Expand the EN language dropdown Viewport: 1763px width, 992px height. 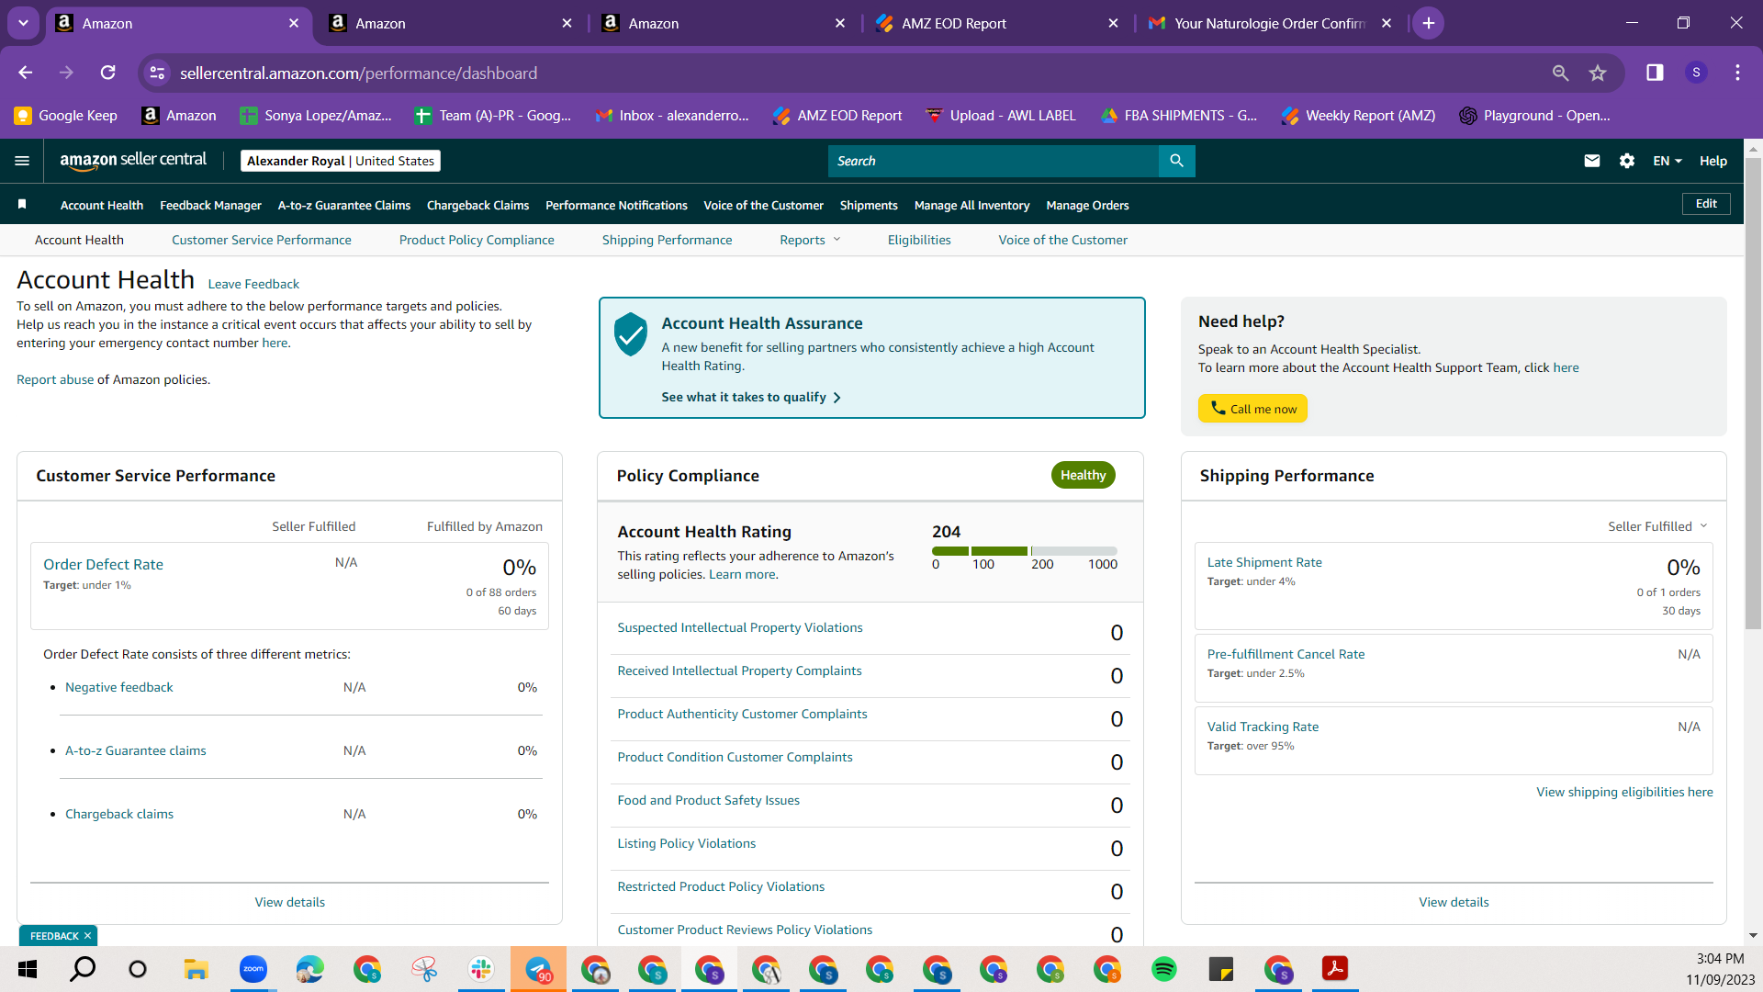click(x=1667, y=161)
